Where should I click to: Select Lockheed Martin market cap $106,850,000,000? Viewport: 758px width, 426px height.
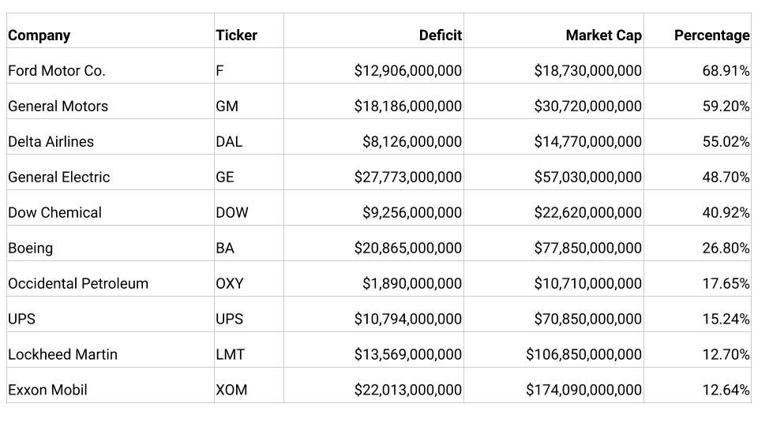584,355
